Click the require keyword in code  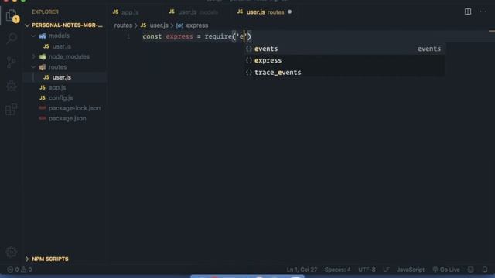[218, 36]
